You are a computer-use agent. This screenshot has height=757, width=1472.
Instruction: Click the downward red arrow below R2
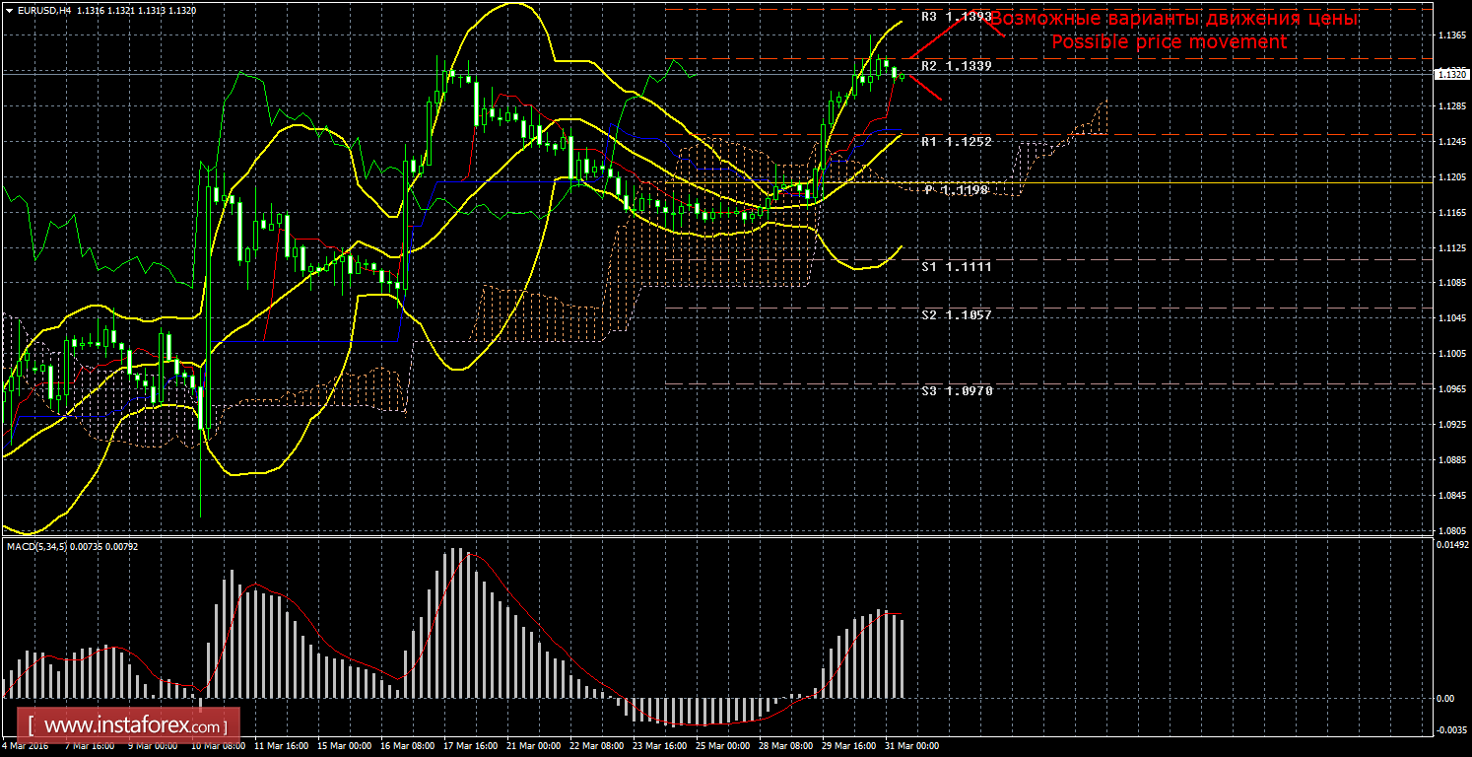click(925, 89)
